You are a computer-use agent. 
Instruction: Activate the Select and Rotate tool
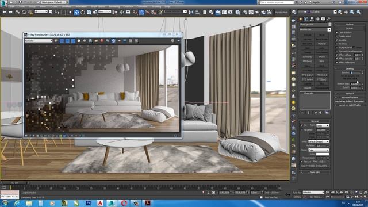pyautogui.click(x=83, y=12)
